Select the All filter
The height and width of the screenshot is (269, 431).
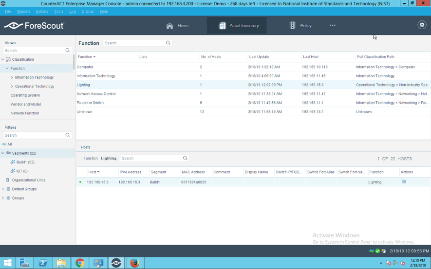tap(9, 144)
